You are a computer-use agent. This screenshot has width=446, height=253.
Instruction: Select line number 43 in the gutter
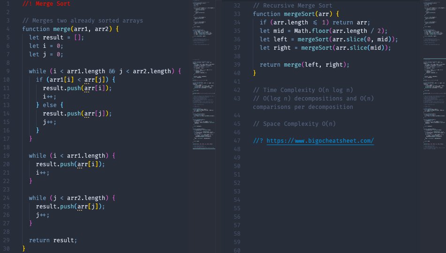237,99
